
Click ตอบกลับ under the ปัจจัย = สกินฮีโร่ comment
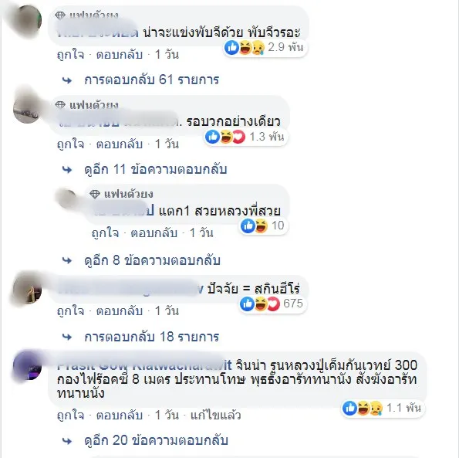coord(120,311)
